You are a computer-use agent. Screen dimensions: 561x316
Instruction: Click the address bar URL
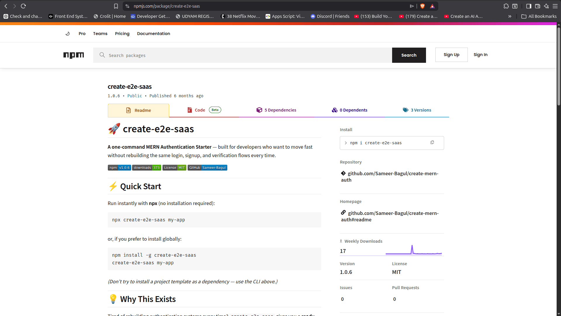(167, 6)
